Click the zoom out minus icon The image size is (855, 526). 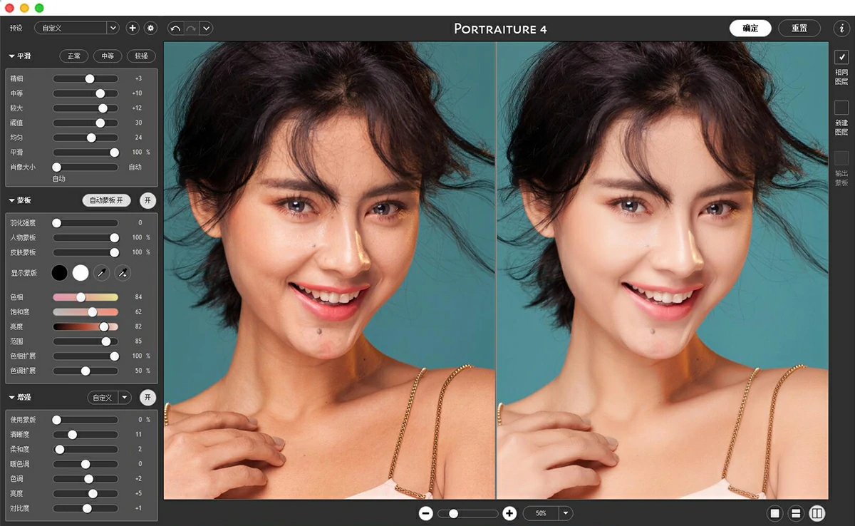pyautogui.click(x=425, y=513)
